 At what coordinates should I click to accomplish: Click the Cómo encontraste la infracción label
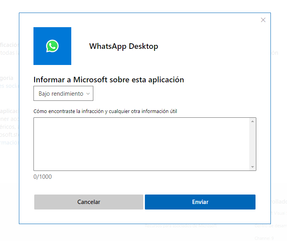click(x=105, y=111)
